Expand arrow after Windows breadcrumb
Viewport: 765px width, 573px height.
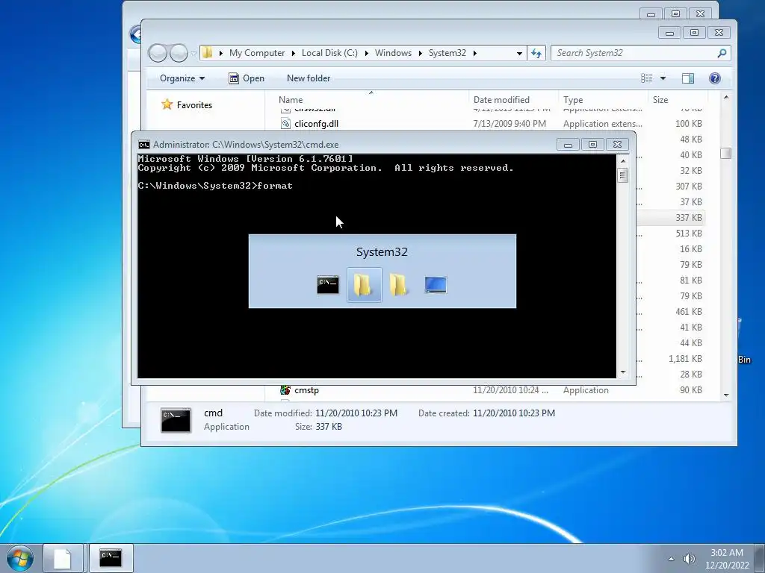(420, 53)
